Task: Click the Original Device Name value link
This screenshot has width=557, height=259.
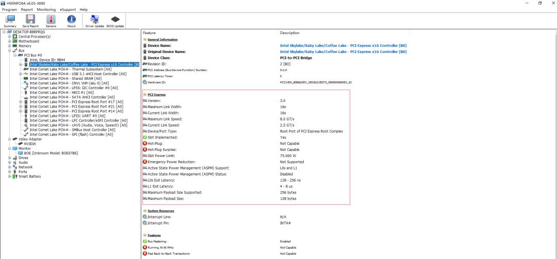Action: [x=343, y=52]
